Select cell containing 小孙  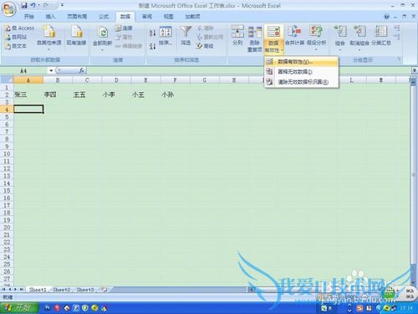(x=175, y=95)
